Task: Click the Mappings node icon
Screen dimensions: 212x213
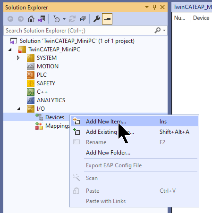Action: [x=39, y=126]
